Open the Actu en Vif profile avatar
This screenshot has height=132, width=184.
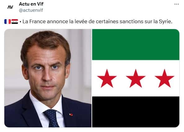(x=10, y=7)
